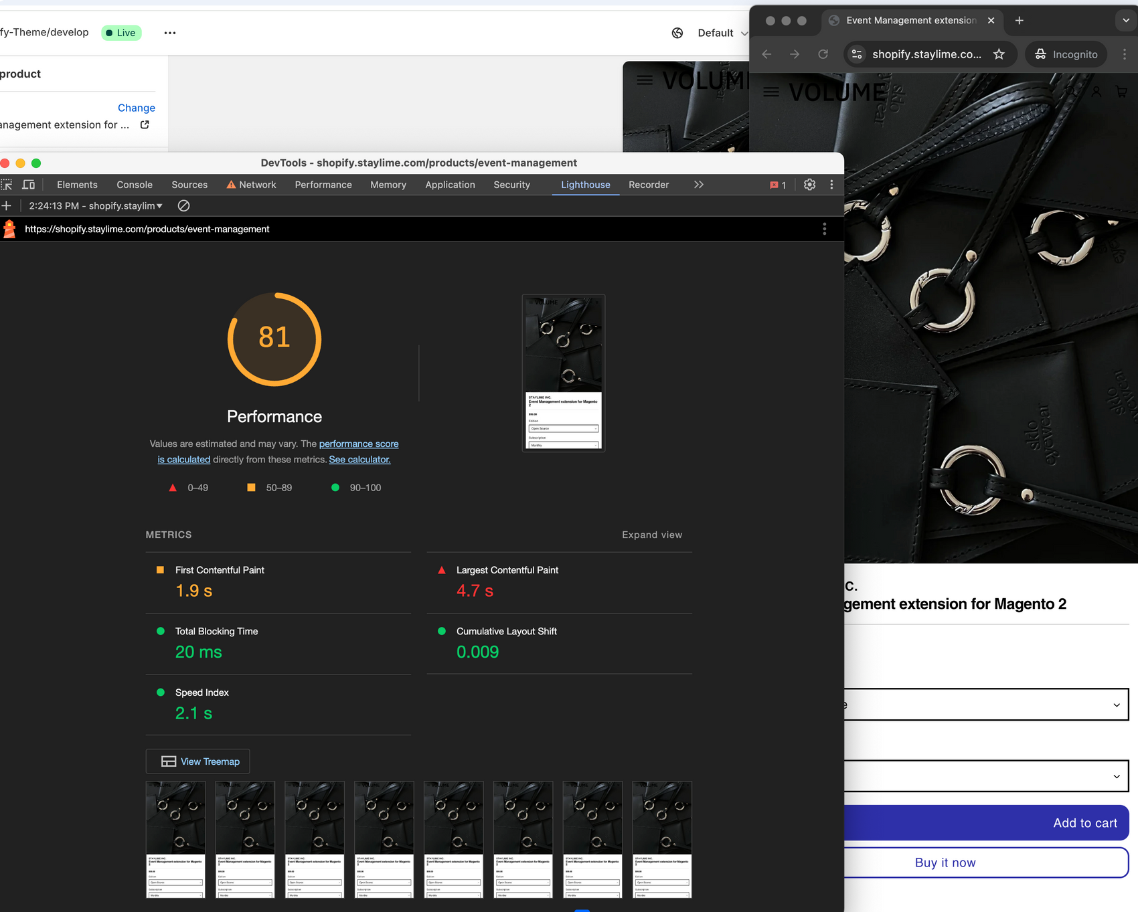
Task: Open the storefront hamburger menu in Chrome
Action: pyautogui.click(x=771, y=92)
